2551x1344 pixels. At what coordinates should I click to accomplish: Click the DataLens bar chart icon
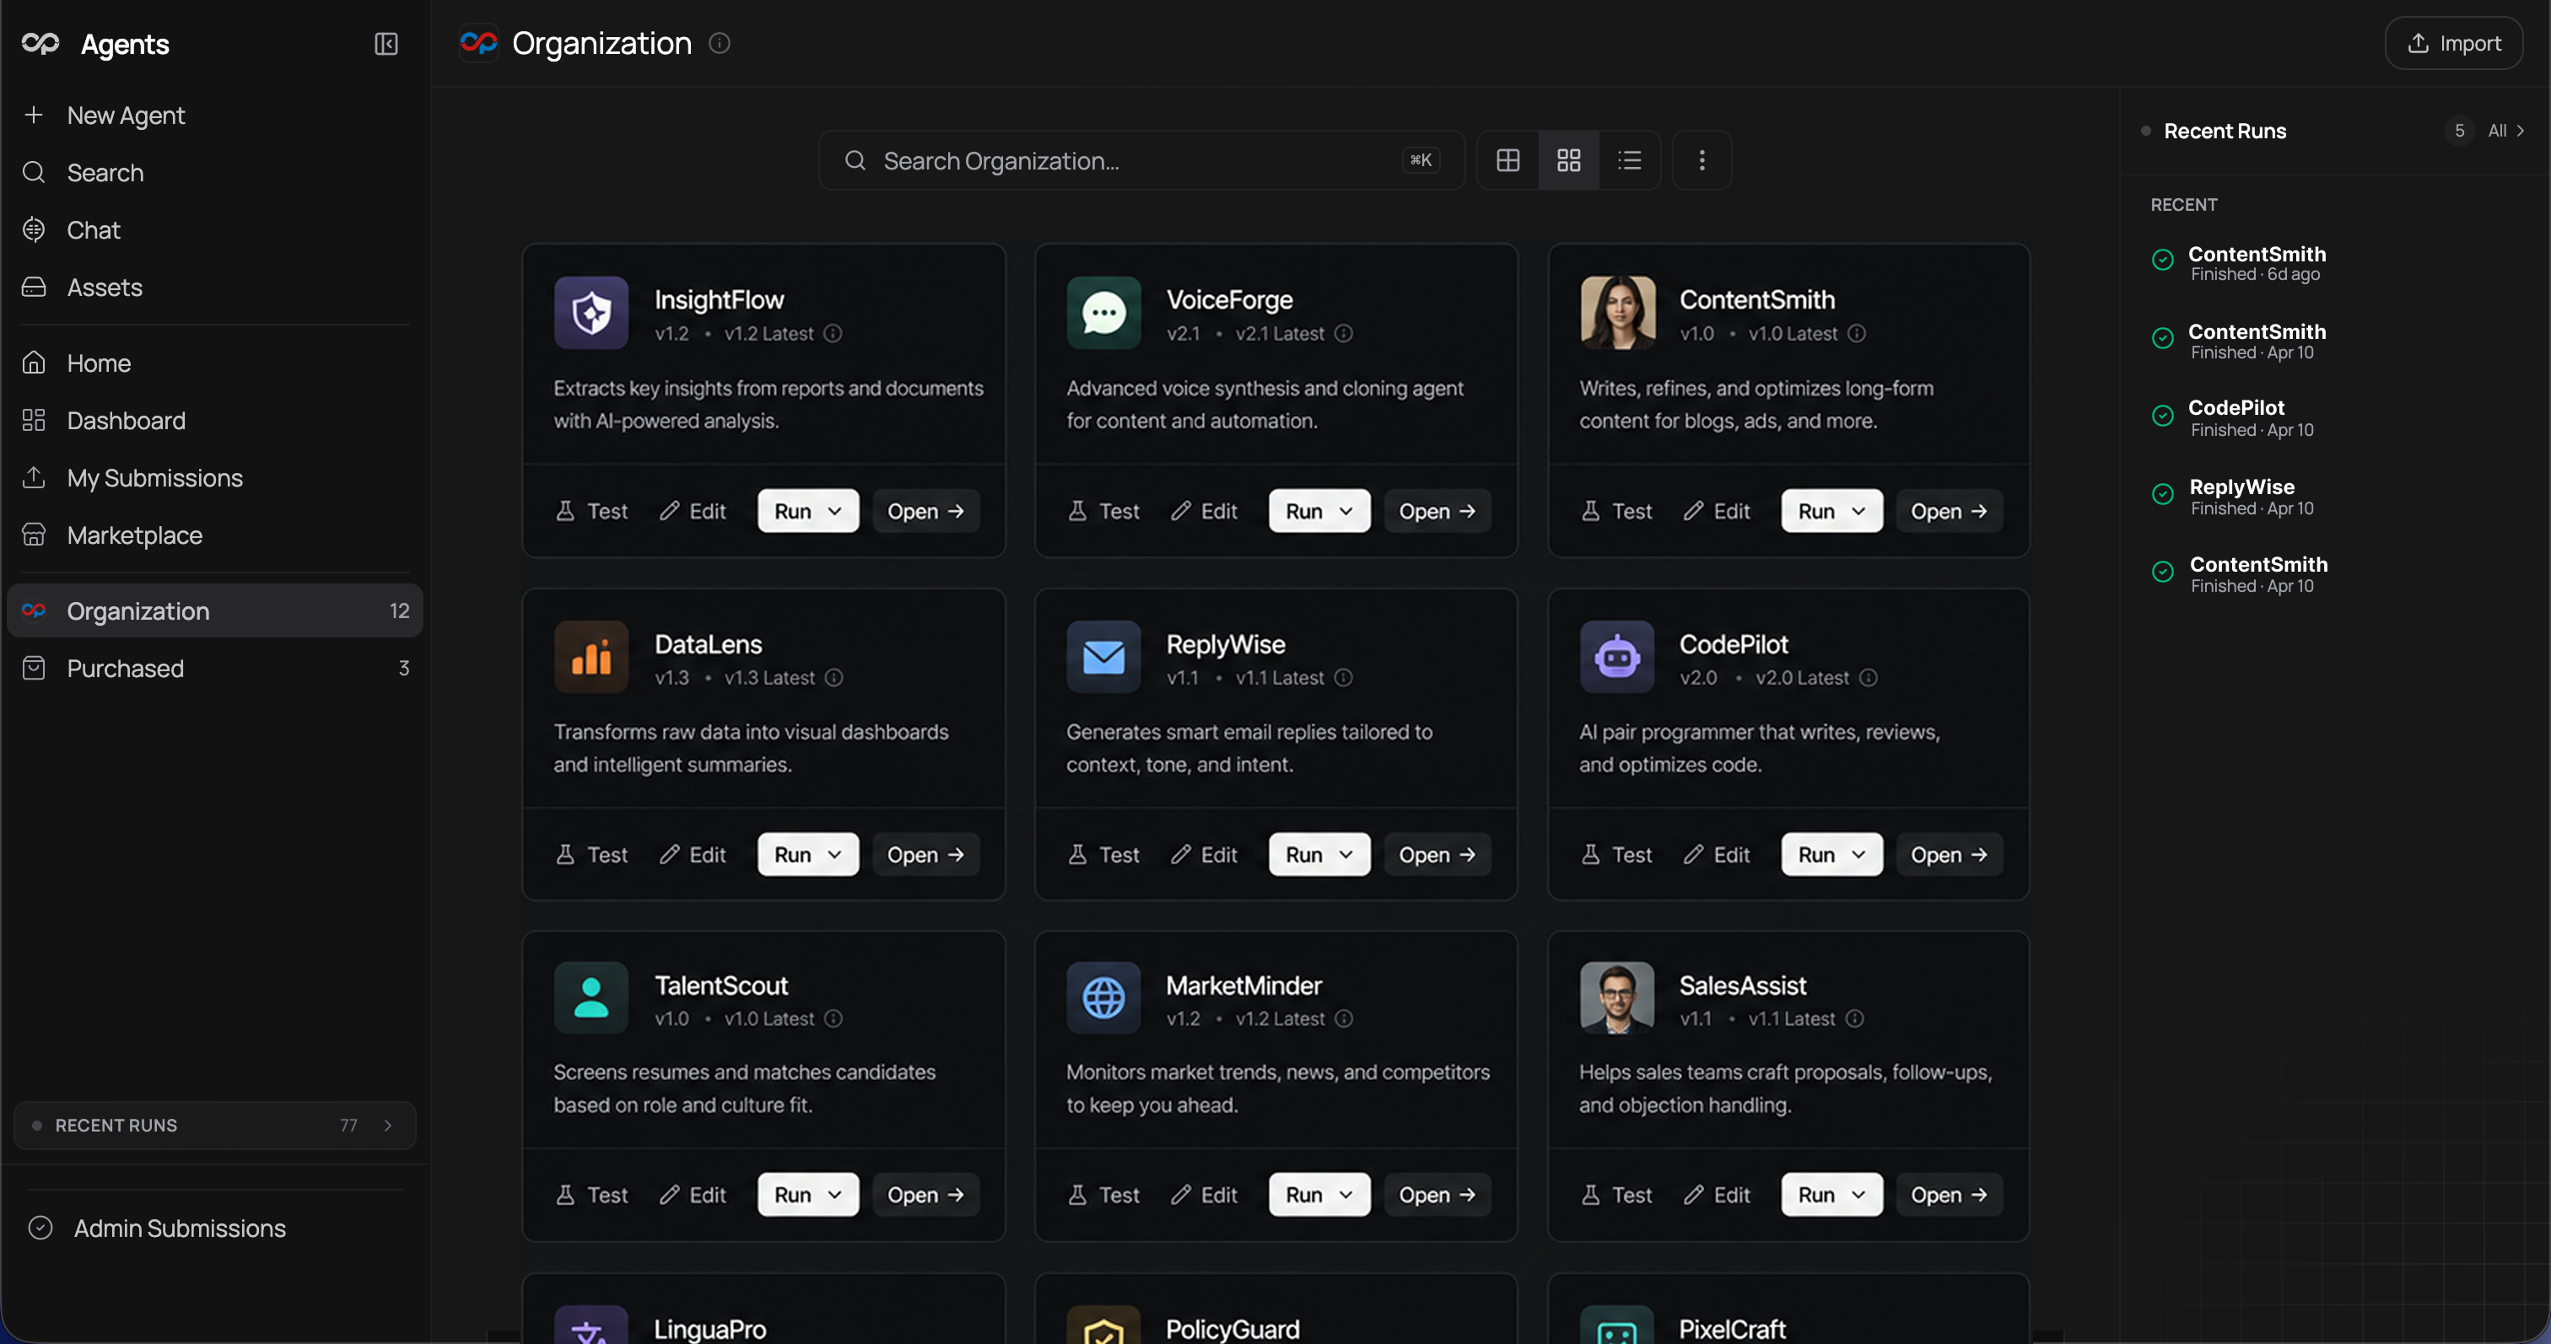coord(591,657)
